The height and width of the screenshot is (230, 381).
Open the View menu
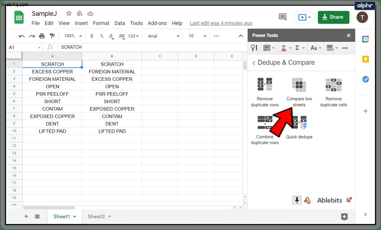point(64,23)
